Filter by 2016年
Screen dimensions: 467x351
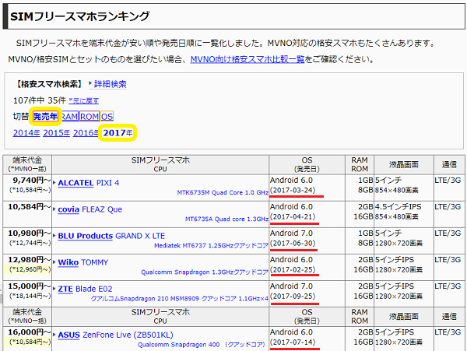[x=86, y=133]
